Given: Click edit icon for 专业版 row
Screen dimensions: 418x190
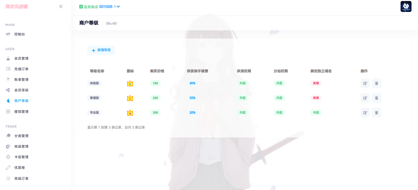Looking at the screenshot, I should click(365, 113).
